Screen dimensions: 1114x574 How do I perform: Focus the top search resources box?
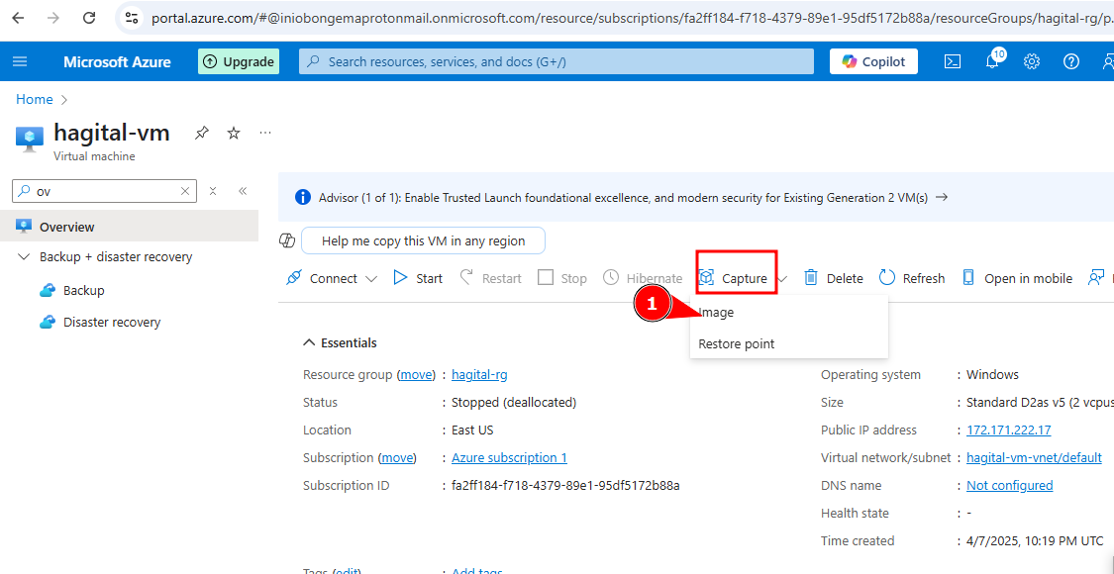tap(557, 61)
